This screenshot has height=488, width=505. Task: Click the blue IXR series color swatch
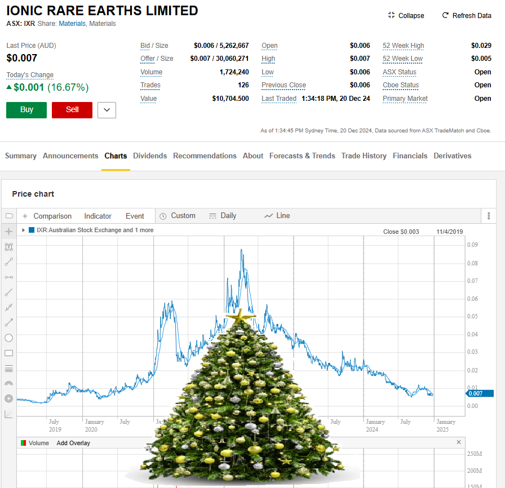[x=32, y=230]
